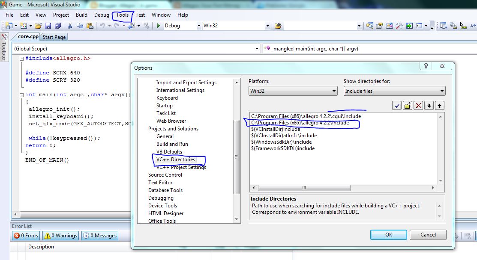477x260 pixels.
Task: Delete the selected directory with red X
Action: (x=418, y=106)
